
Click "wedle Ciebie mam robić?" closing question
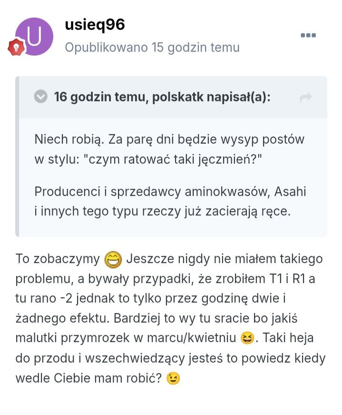pos(89,378)
